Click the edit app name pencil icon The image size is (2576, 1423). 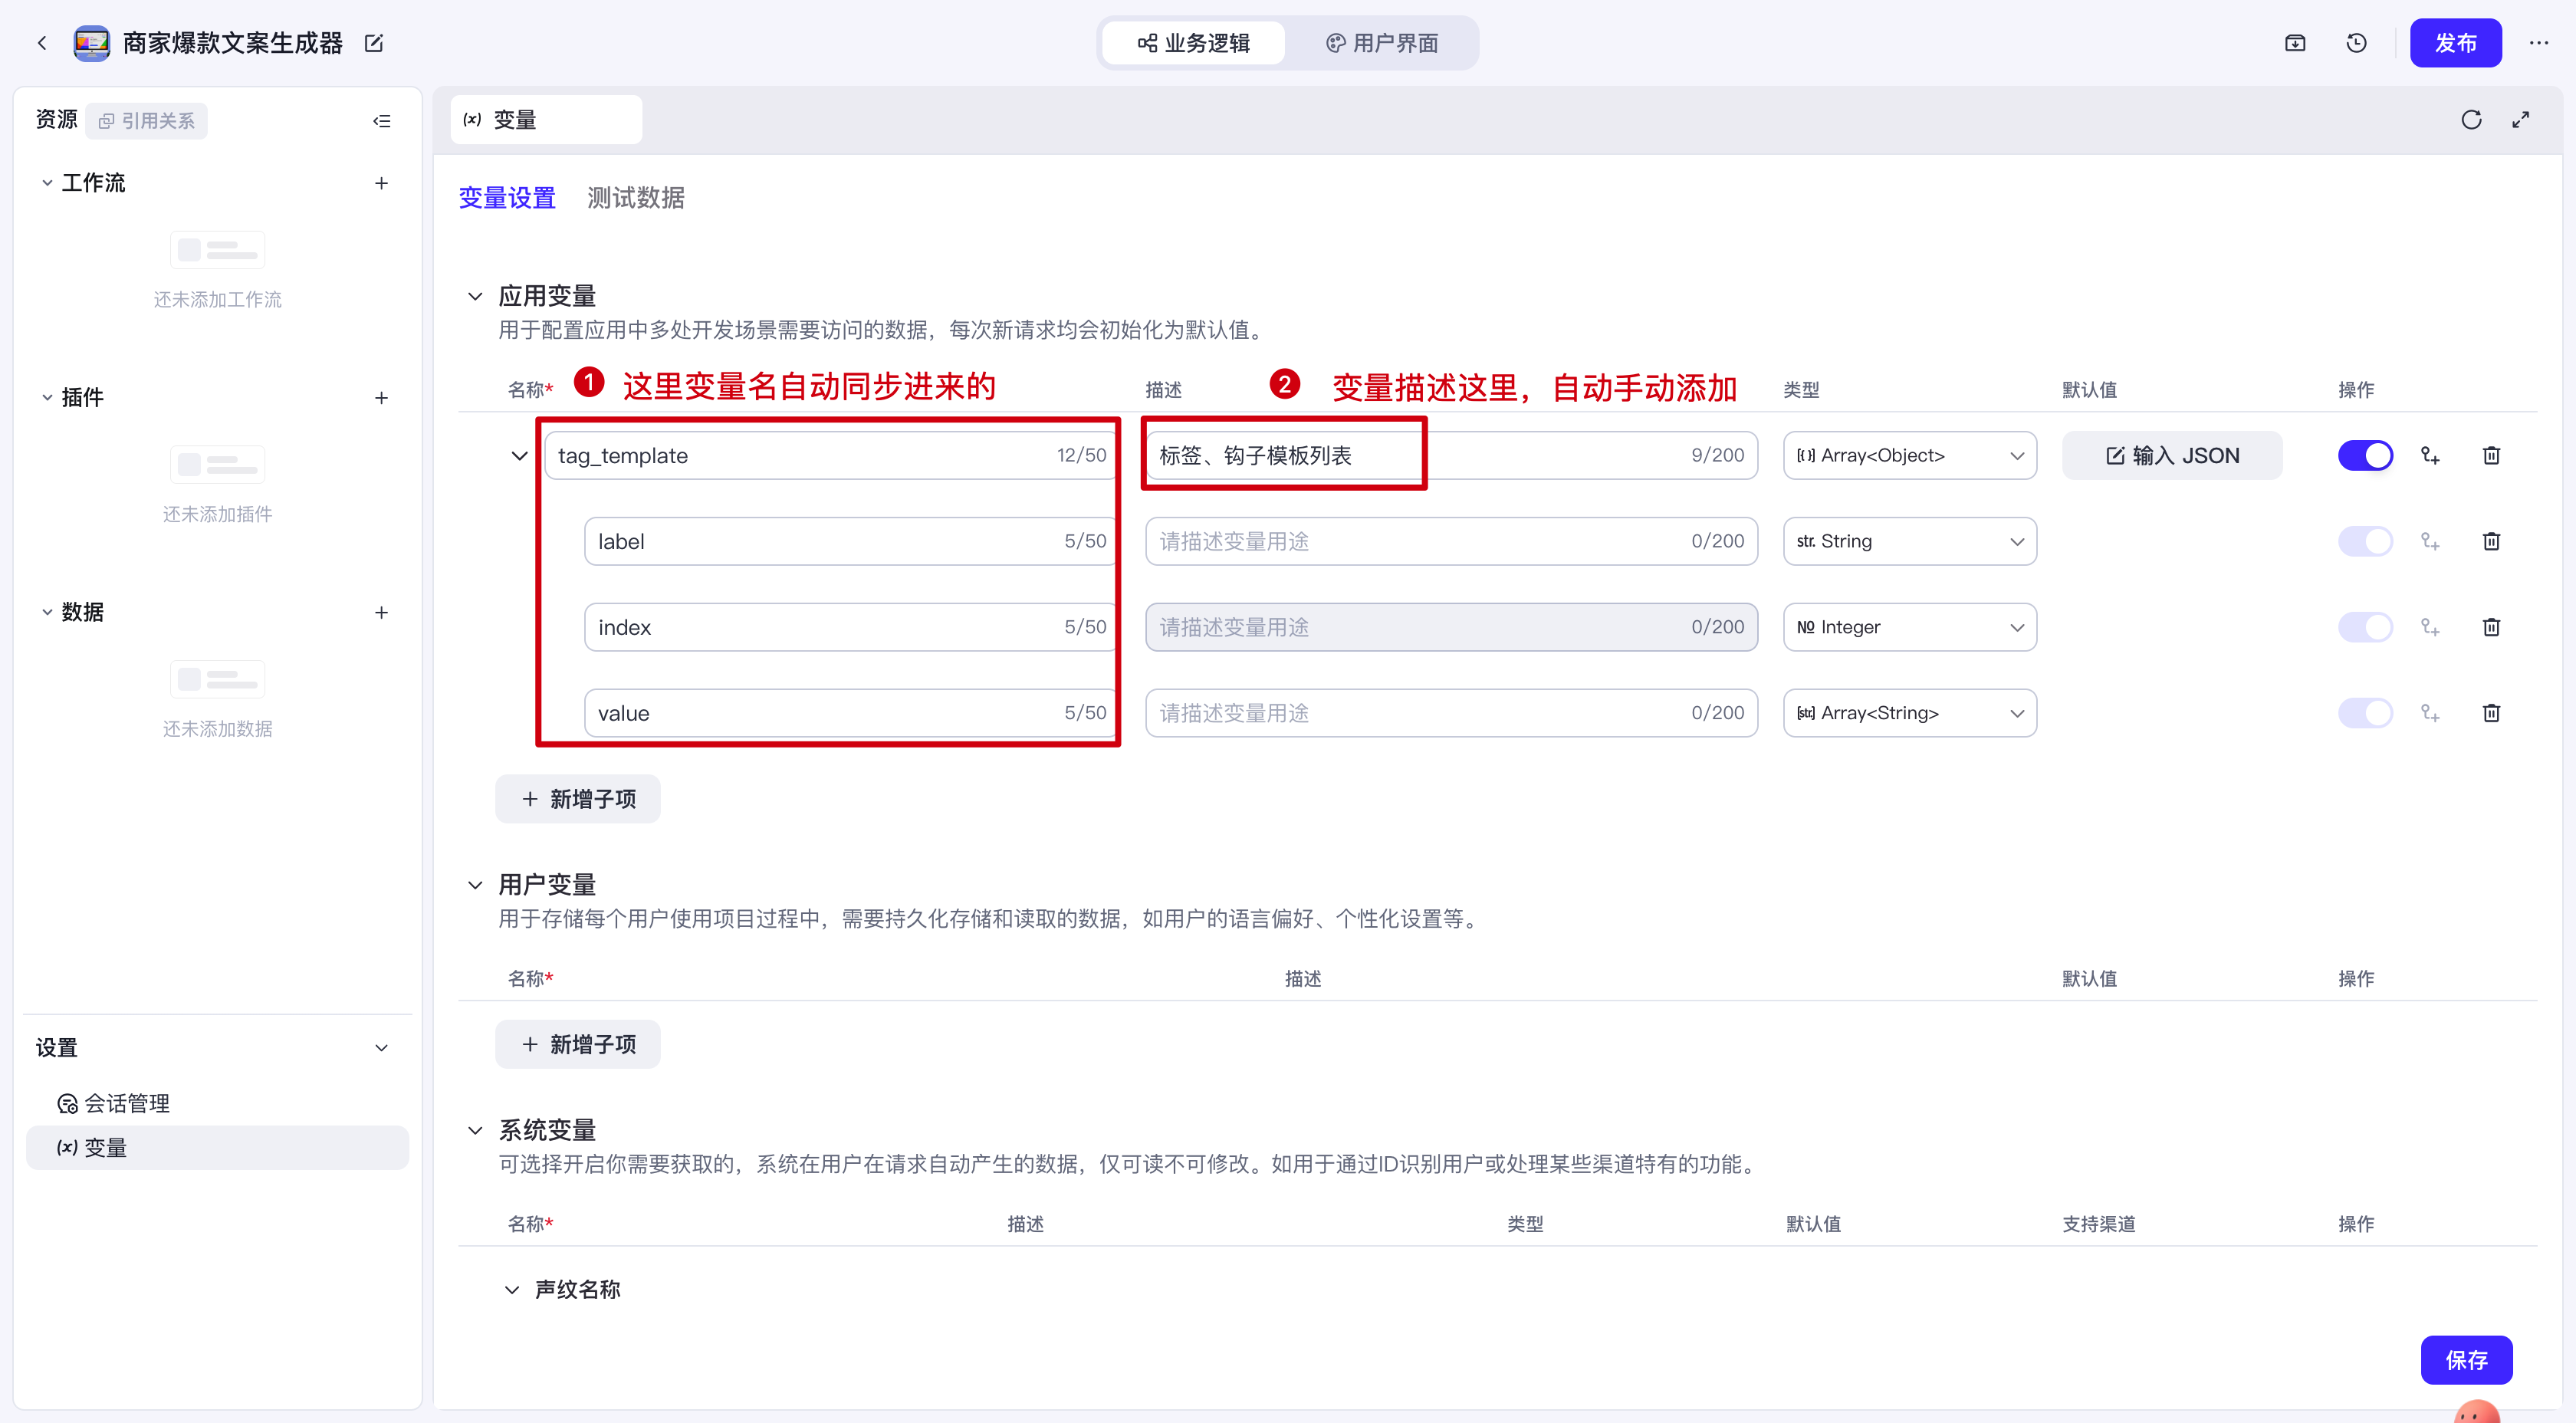pyautogui.click(x=374, y=43)
